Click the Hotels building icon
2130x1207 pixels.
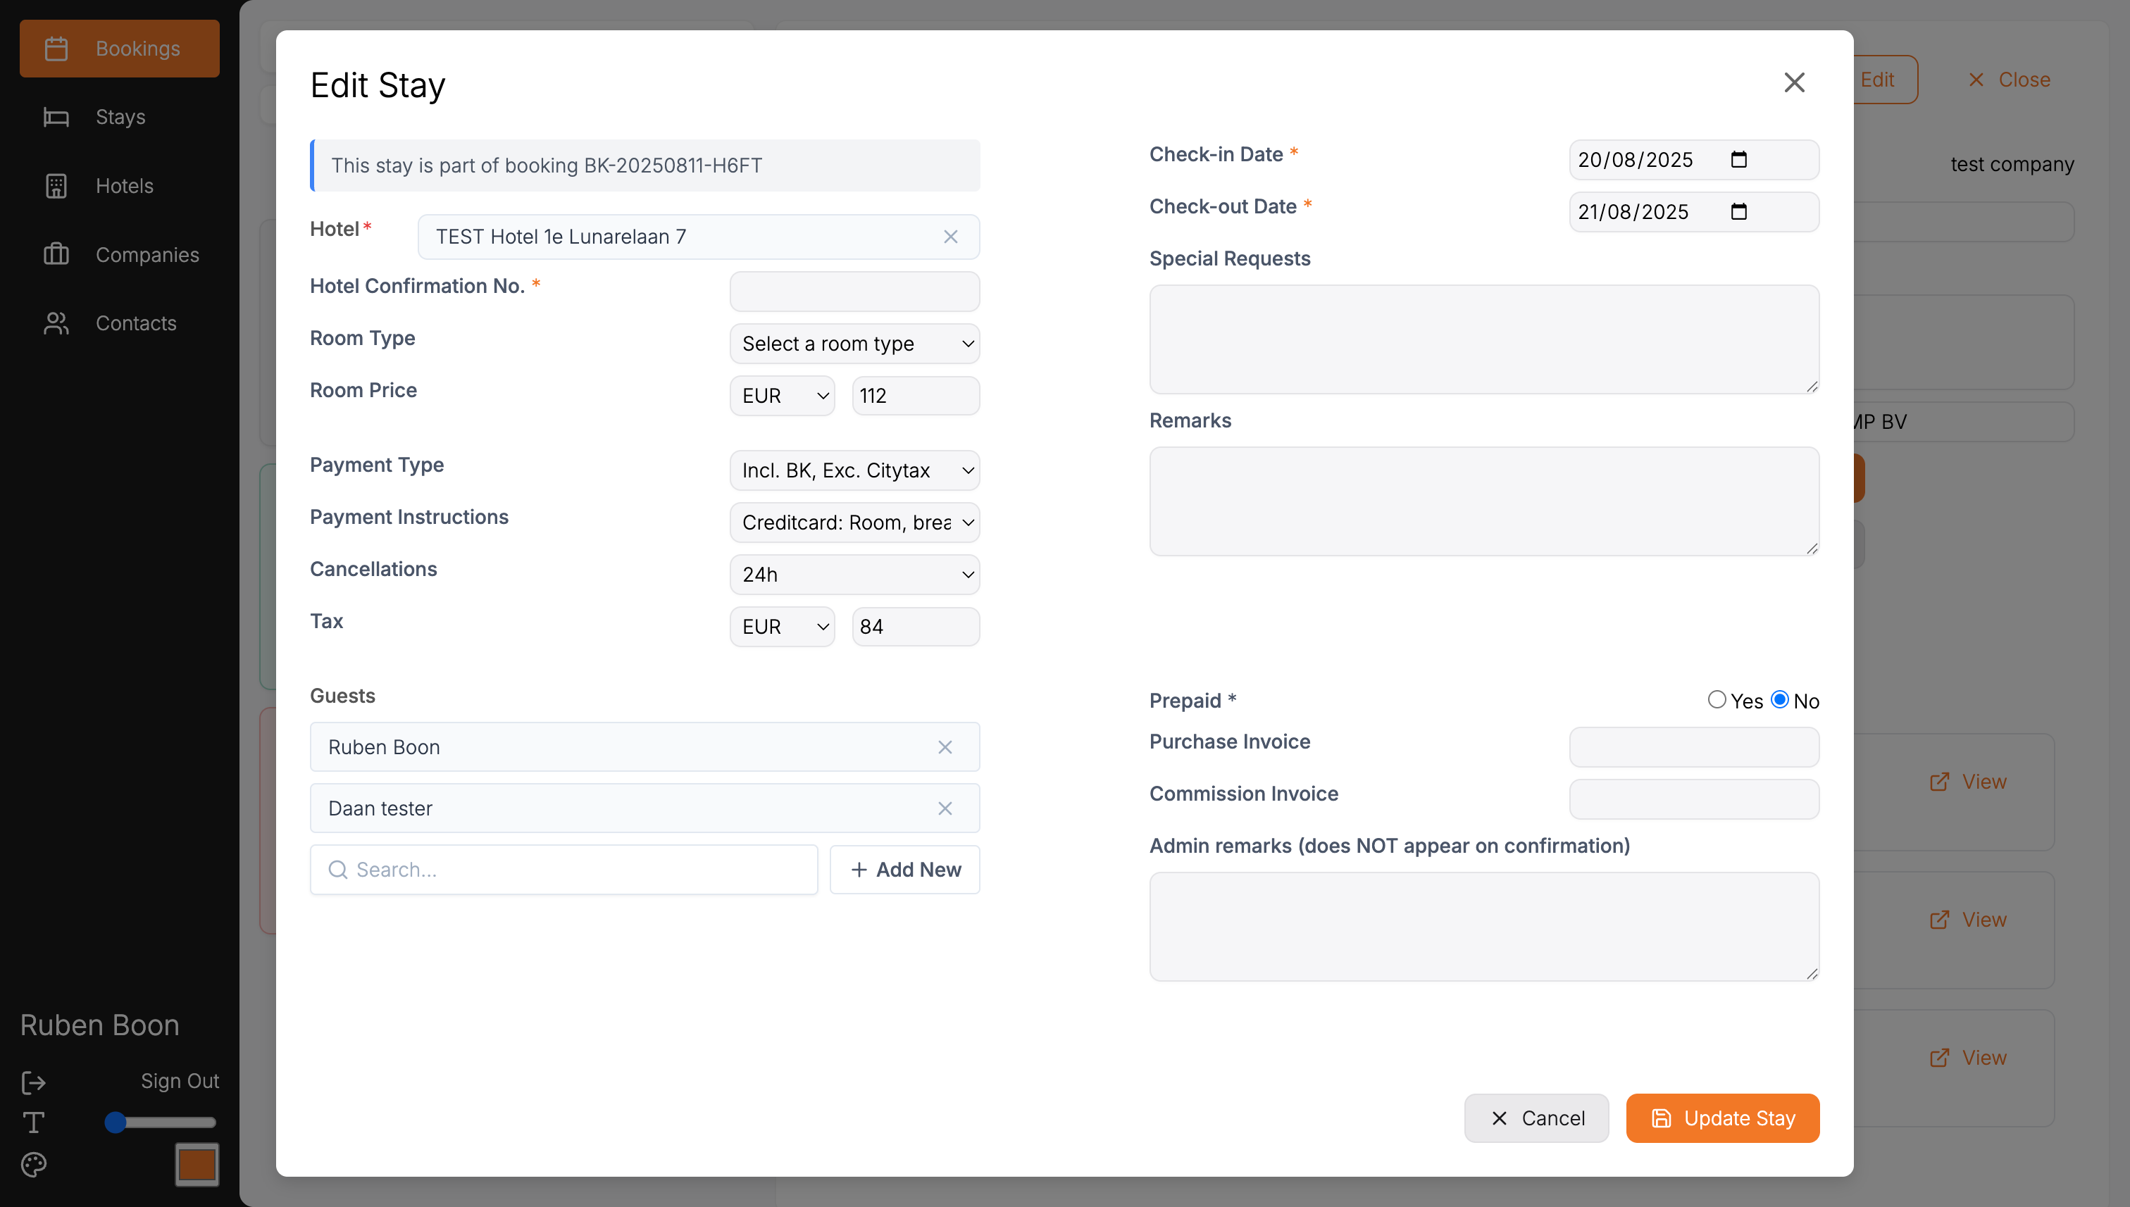(56, 187)
